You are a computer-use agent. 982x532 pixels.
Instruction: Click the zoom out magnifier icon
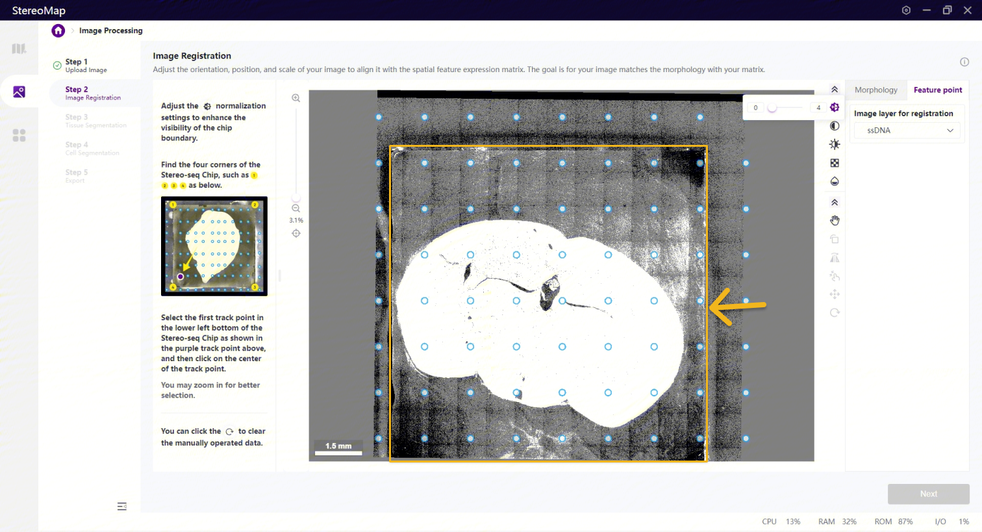point(296,209)
